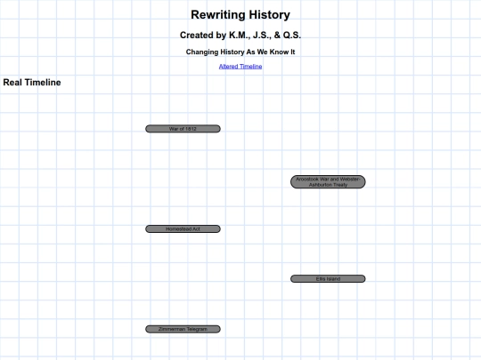
Task: Choose the Ellis Island timeline event
Action: click(328, 278)
